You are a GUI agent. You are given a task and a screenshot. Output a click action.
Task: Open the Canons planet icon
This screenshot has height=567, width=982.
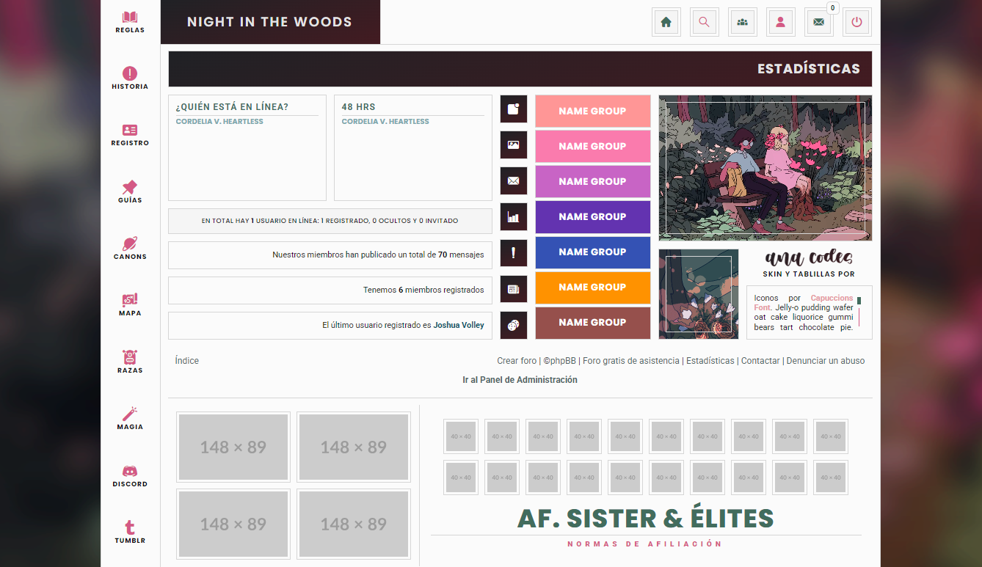(x=130, y=244)
